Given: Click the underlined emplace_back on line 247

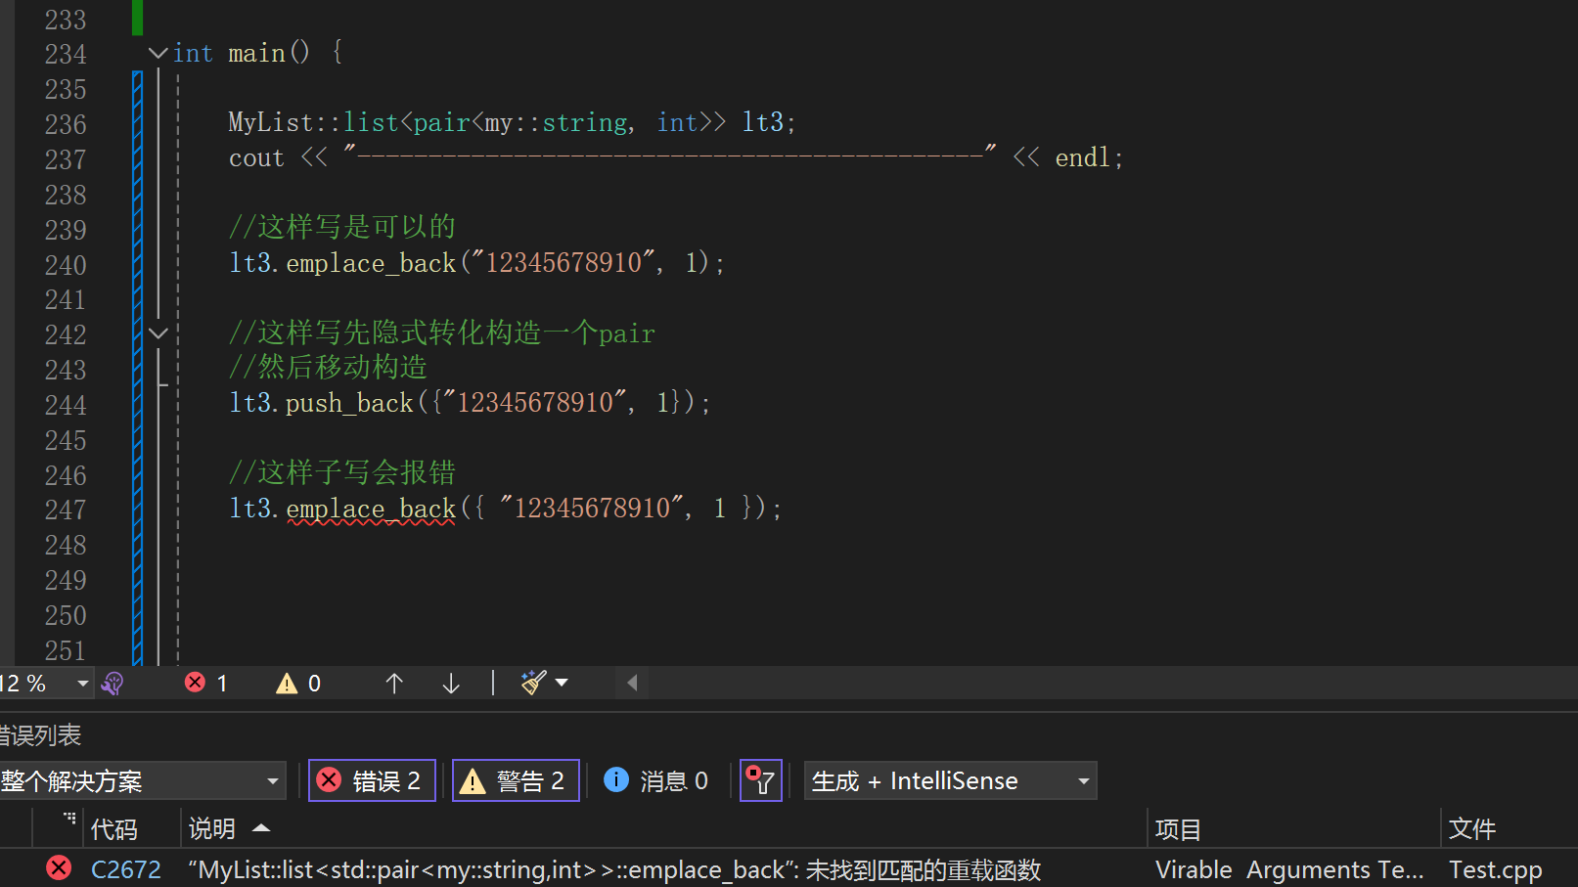Looking at the screenshot, I should (x=371, y=509).
